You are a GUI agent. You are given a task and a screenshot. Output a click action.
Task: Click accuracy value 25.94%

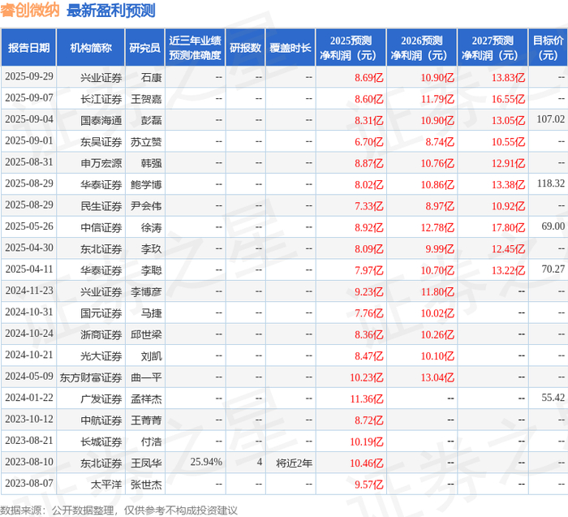(x=206, y=462)
